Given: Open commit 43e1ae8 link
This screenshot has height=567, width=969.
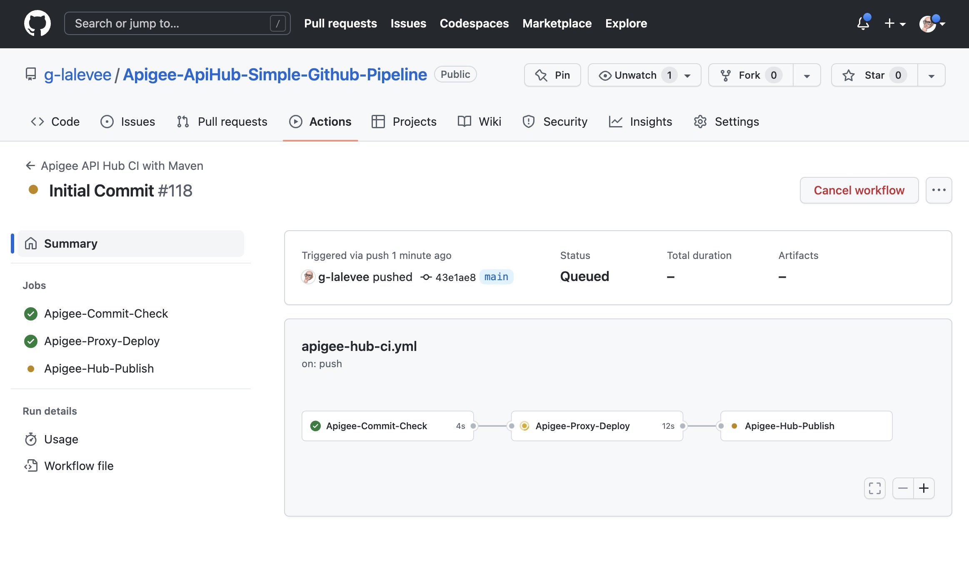Looking at the screenshot, I should pos(455,277).
